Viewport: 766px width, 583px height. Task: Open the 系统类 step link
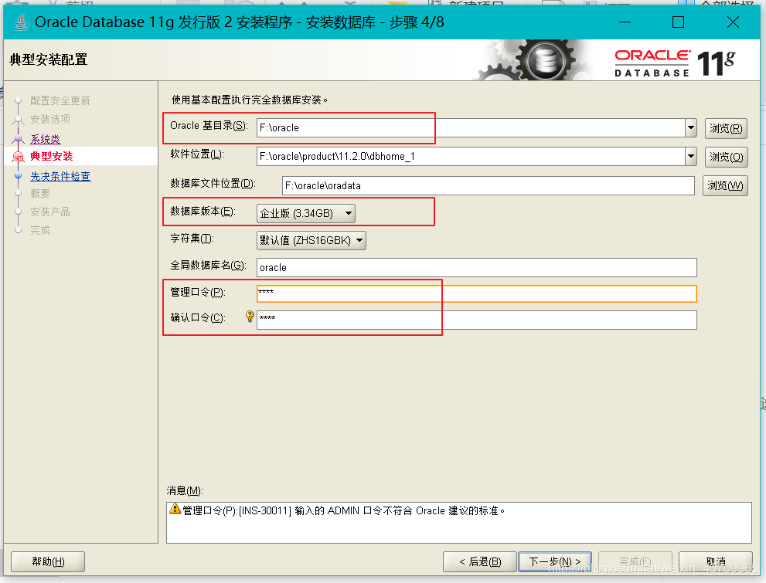46,139
